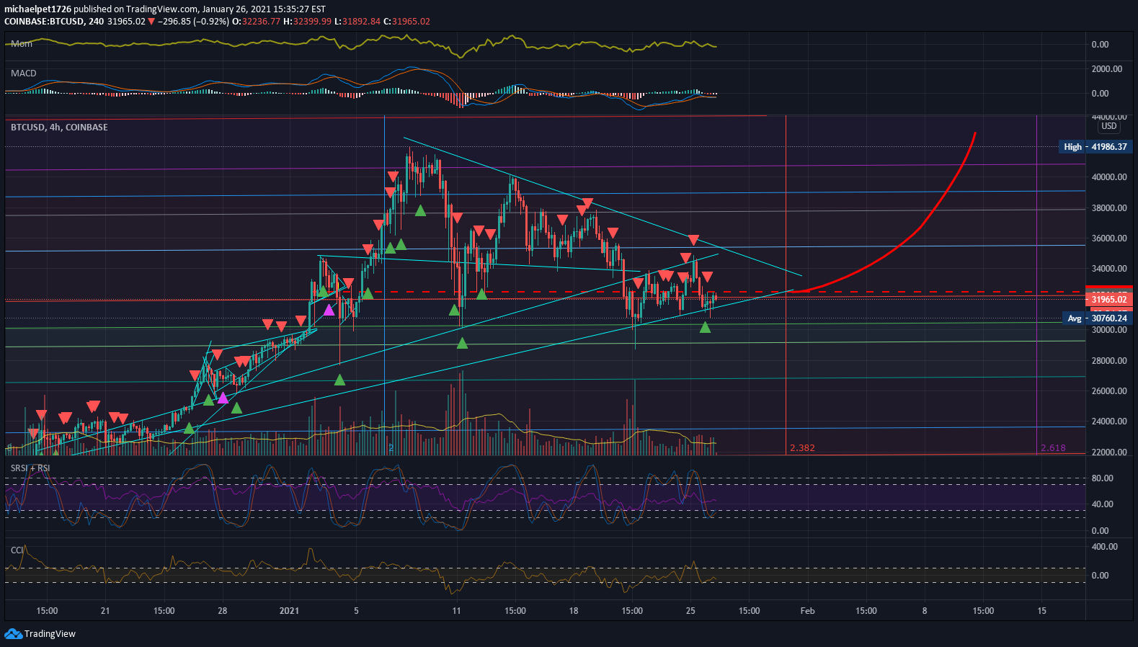Click the michaelpet1726 author name in header
The width and height of the screenshot is (1138, 647).
(37, 9)
